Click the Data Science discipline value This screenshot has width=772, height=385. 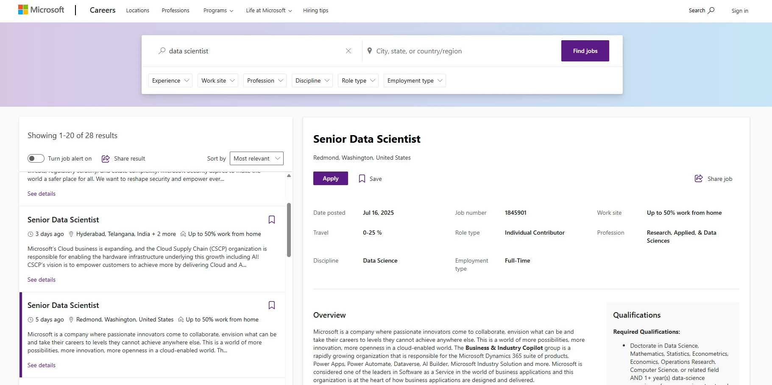[380, 260]
